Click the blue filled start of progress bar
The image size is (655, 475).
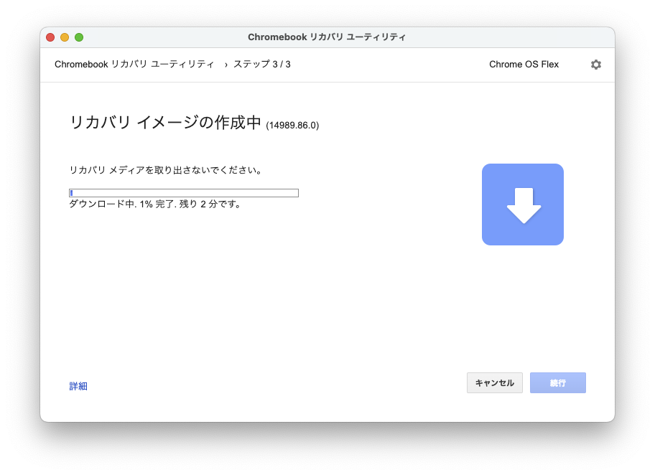71,193
